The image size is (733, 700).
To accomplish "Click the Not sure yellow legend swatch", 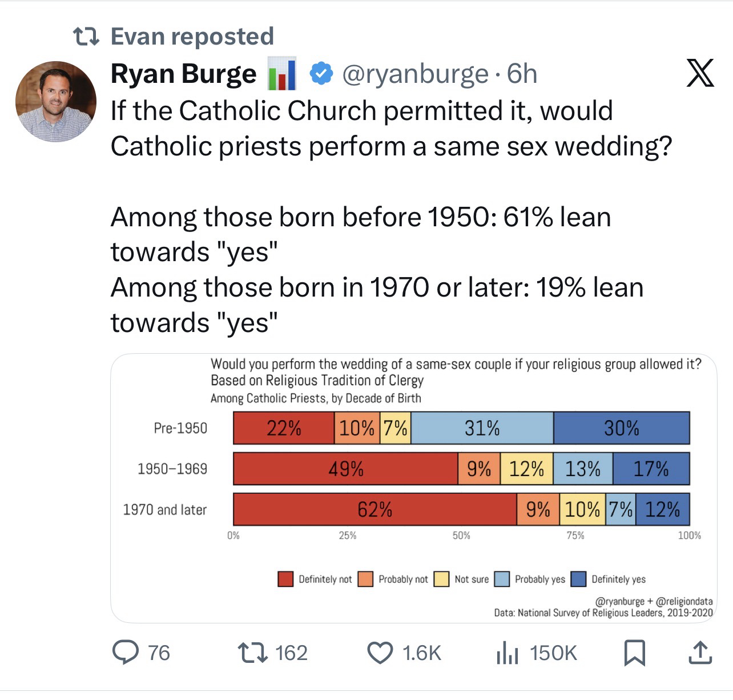I will tap(441, 579).
